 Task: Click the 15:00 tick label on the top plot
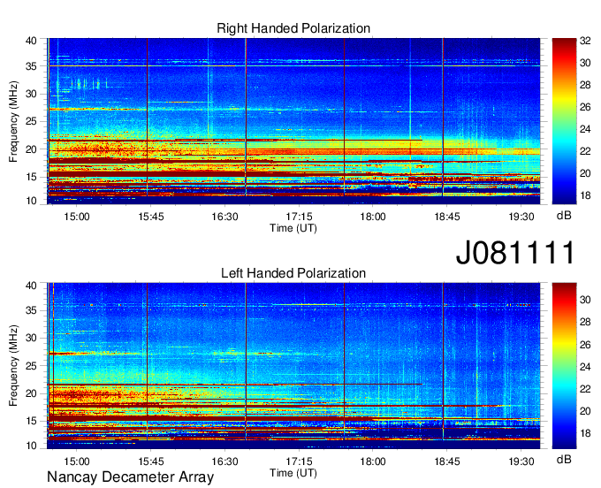point(77,217)
